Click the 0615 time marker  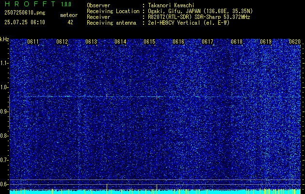click(x=149, y=42)
